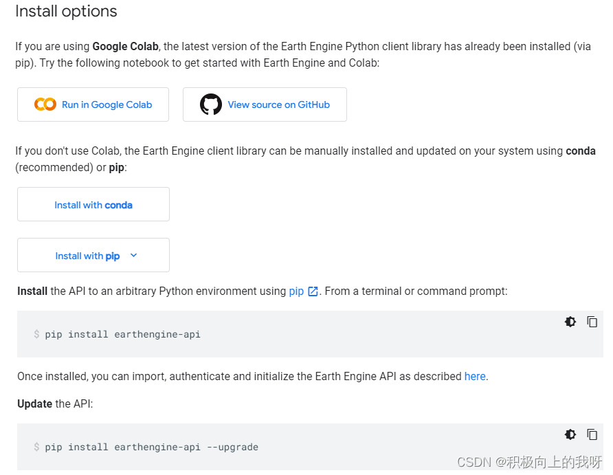The width and height of the screenshot is (613, 475).
Task: Open the Run in Google Colab link
Action: click(x=107, y=104)
